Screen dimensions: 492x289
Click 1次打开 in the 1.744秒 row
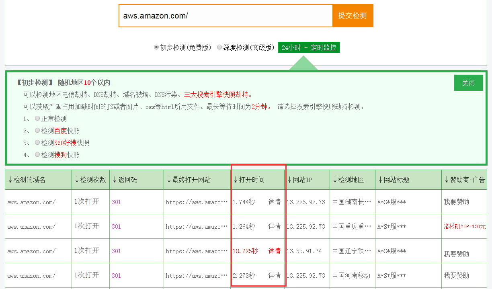point(86,201)
